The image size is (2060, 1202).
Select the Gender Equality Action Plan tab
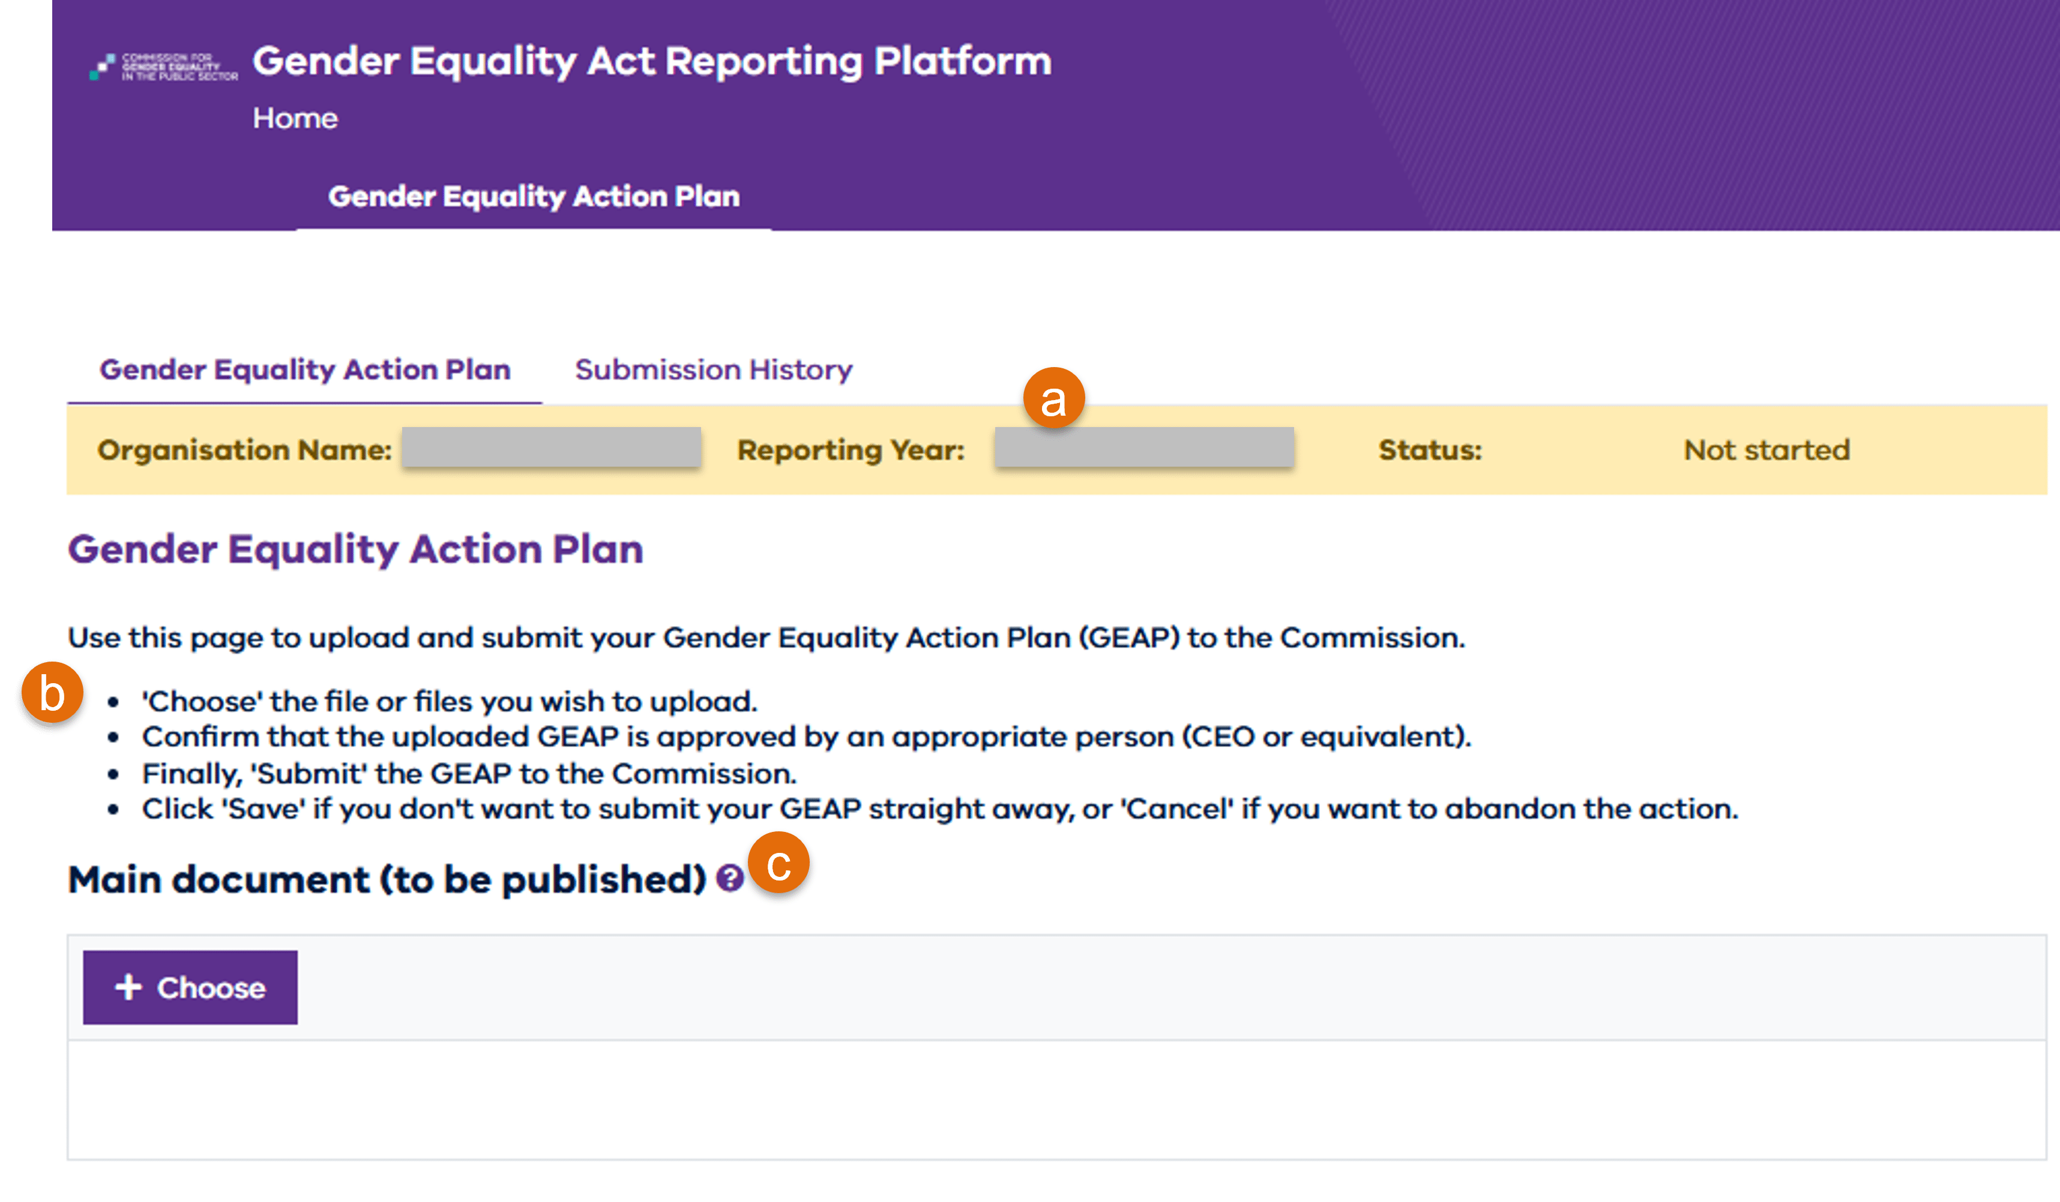pos(305,370)
